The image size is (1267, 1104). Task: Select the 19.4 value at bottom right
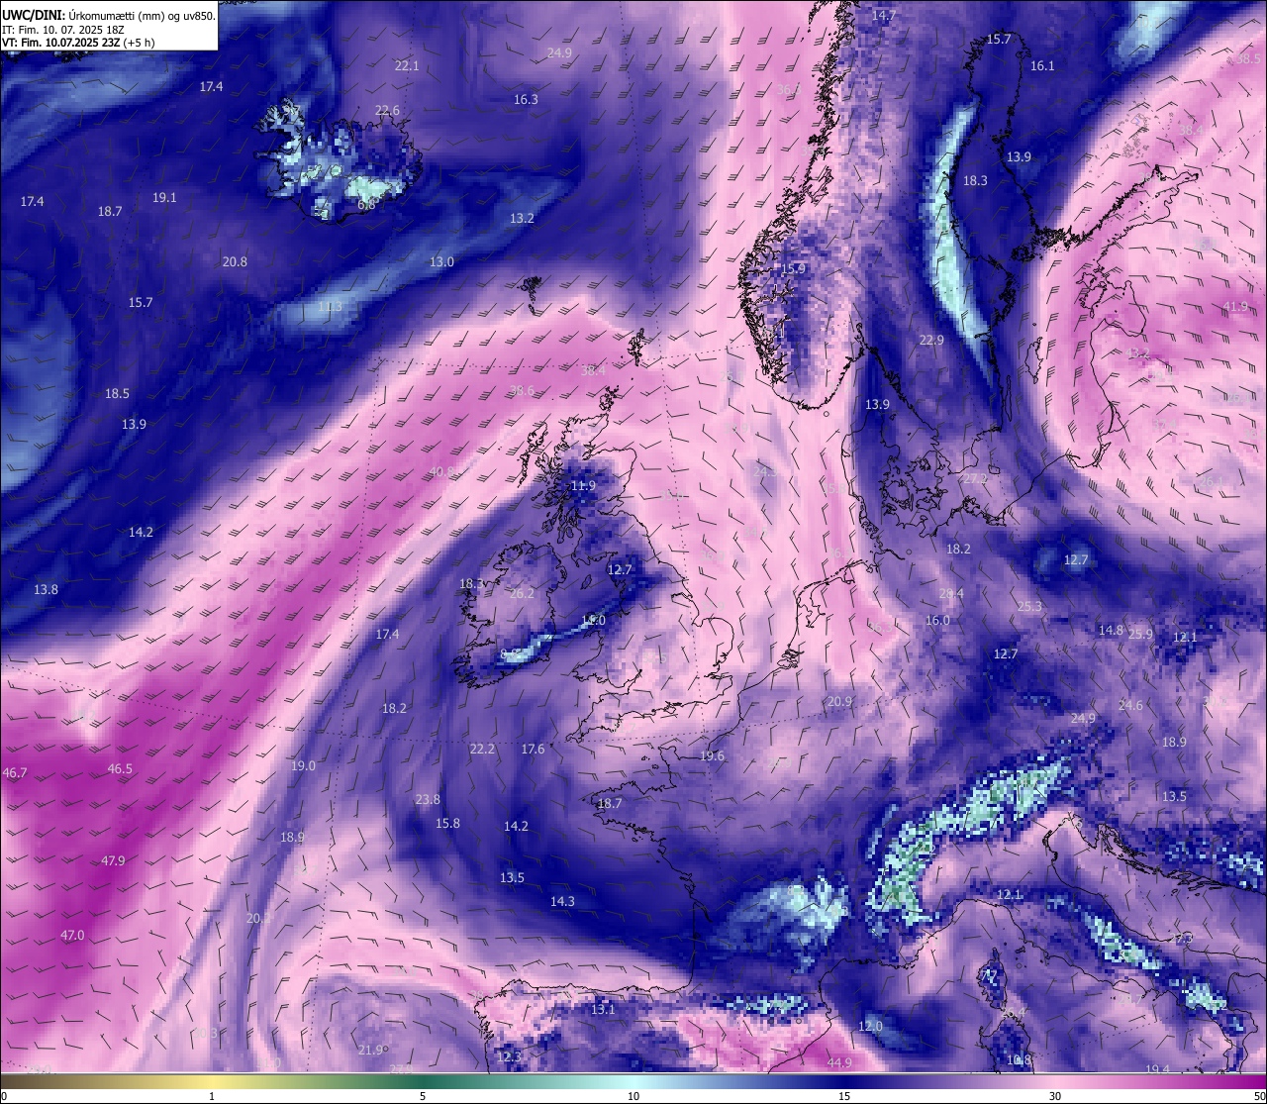[1157, 1070]
